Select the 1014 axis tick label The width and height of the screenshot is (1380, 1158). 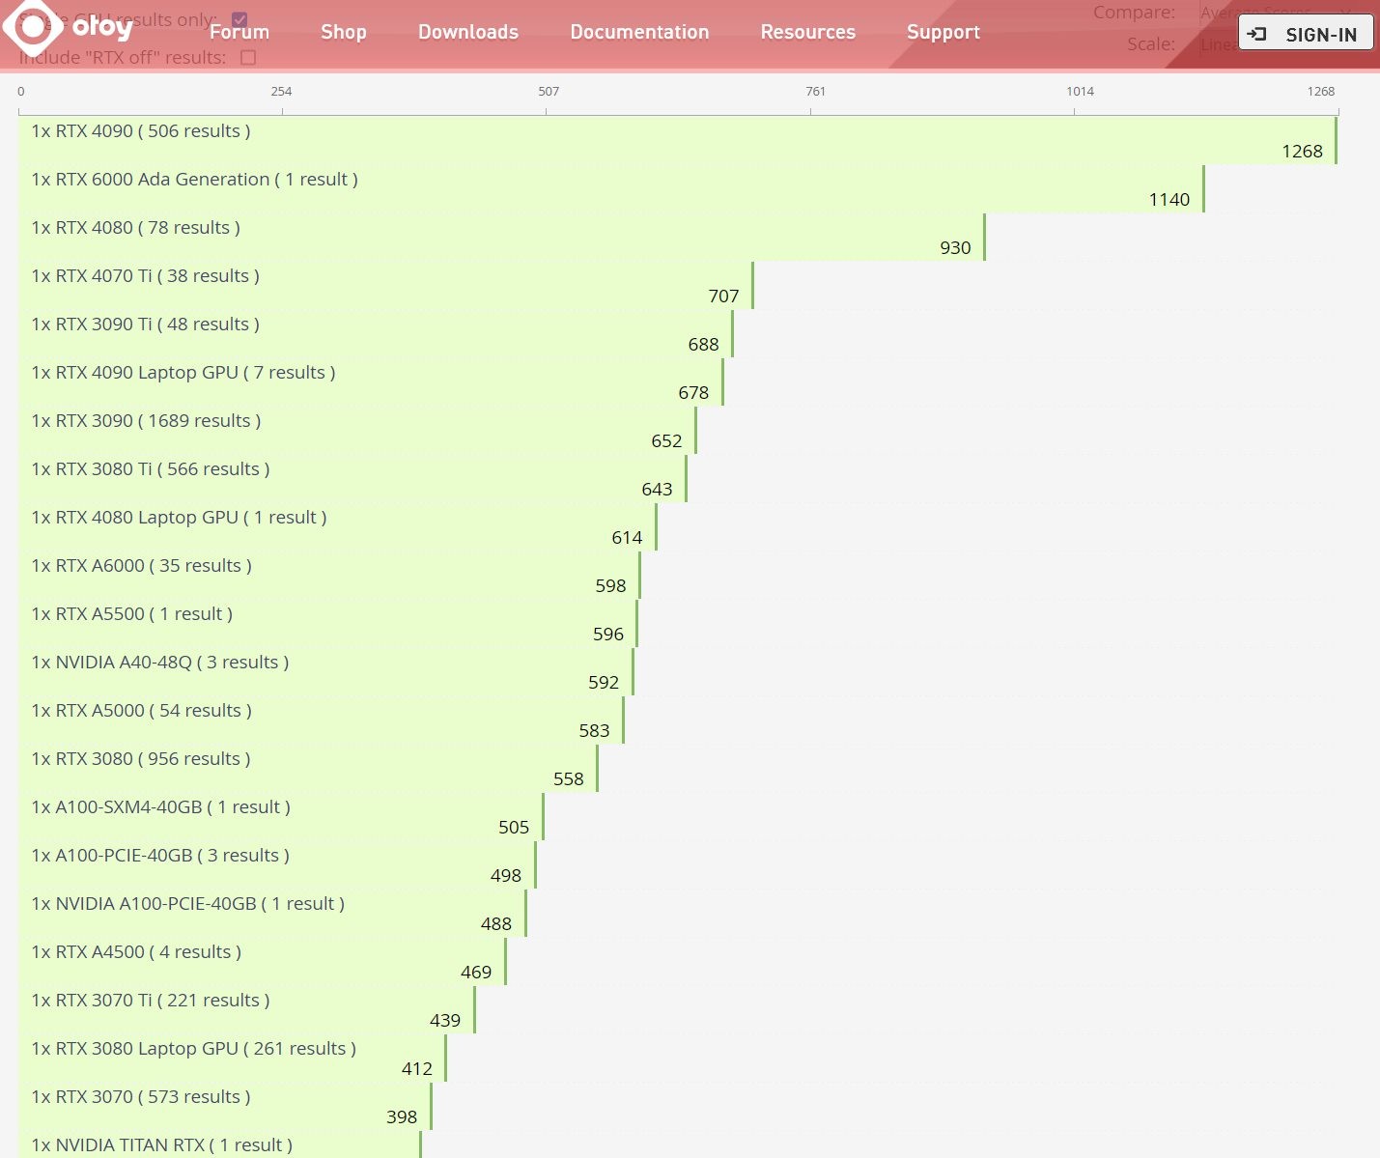(1081, 92)
